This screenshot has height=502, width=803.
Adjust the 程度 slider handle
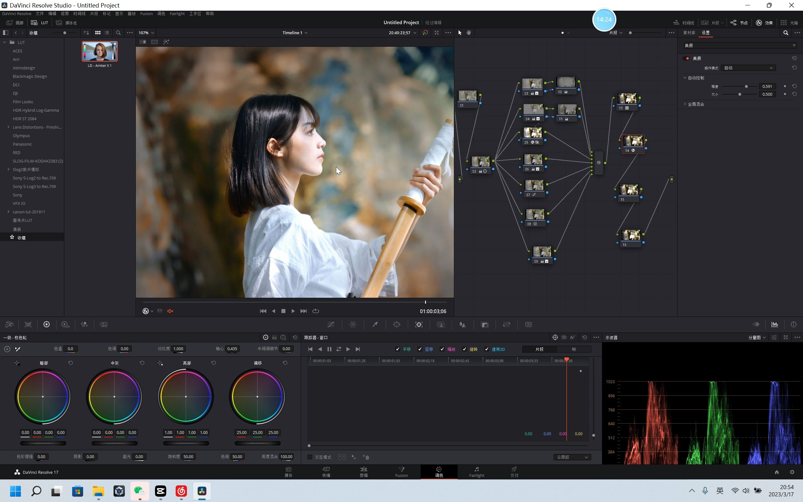tap(746, 86)
